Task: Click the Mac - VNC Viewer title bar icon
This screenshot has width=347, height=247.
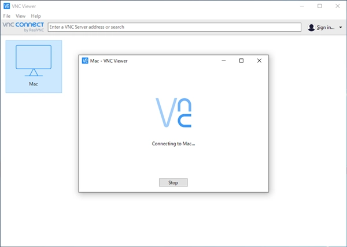Action: [85, 61]
